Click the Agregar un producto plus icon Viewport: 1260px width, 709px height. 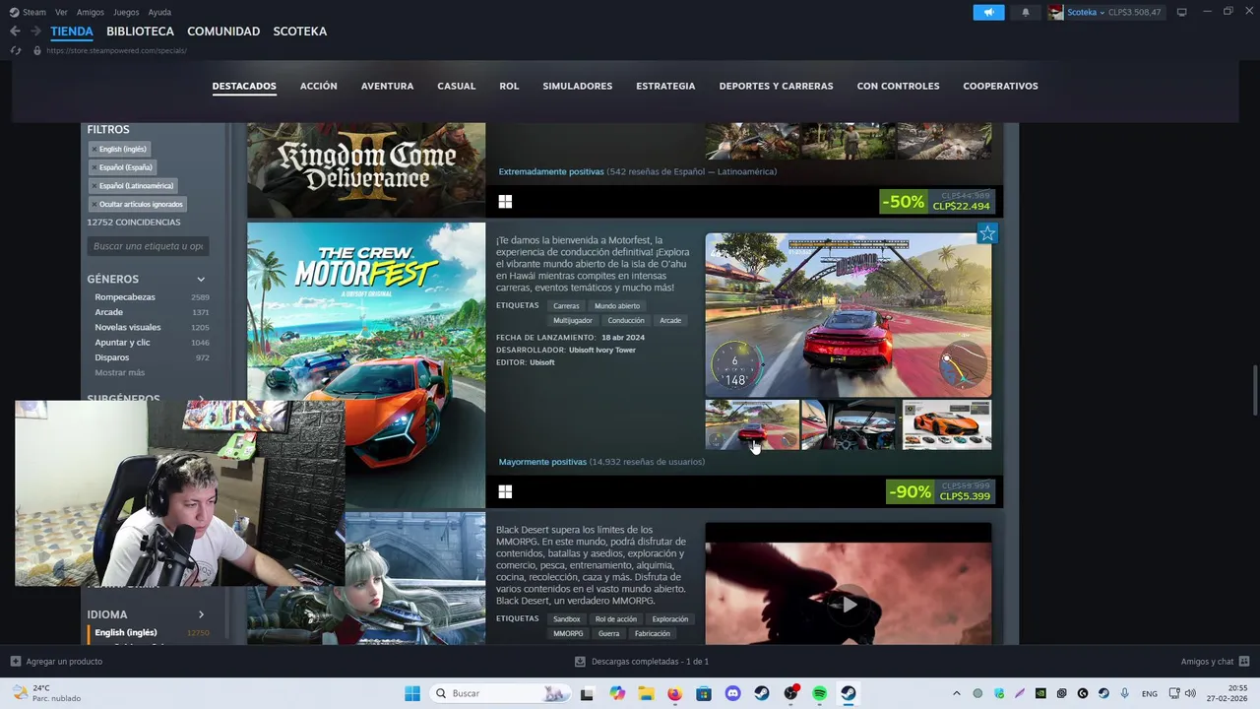coord(15,662)
